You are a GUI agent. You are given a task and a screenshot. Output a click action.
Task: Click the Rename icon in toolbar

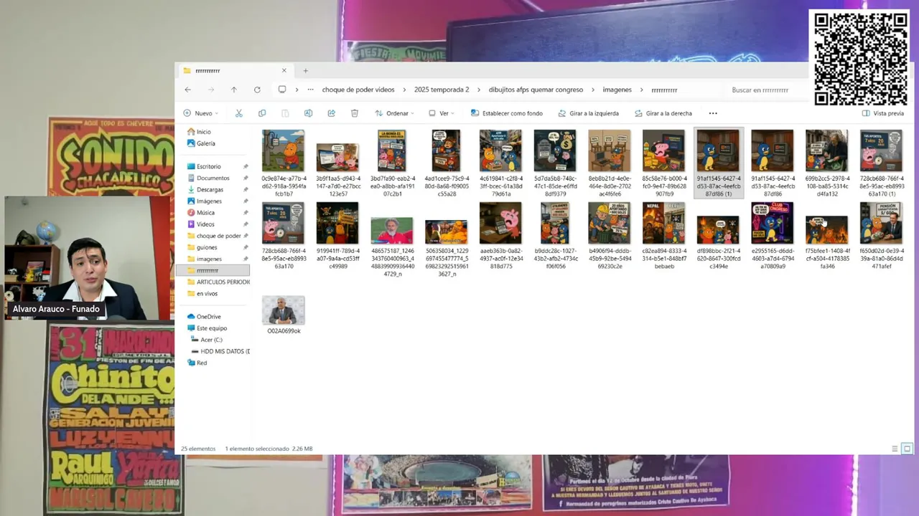pyautogui.click(x=308, y=113)
